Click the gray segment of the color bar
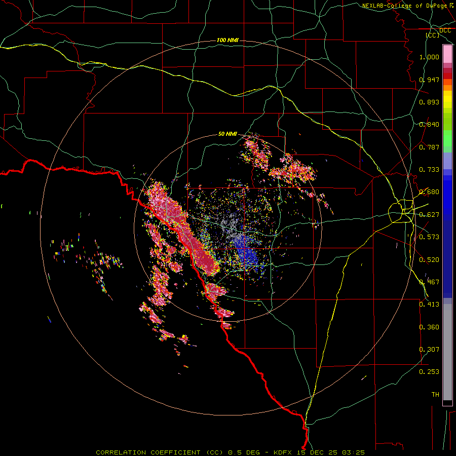 pos(447,352)
